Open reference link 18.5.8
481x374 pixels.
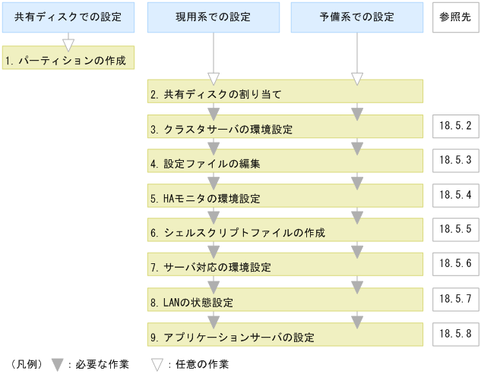tap(455, 332)
